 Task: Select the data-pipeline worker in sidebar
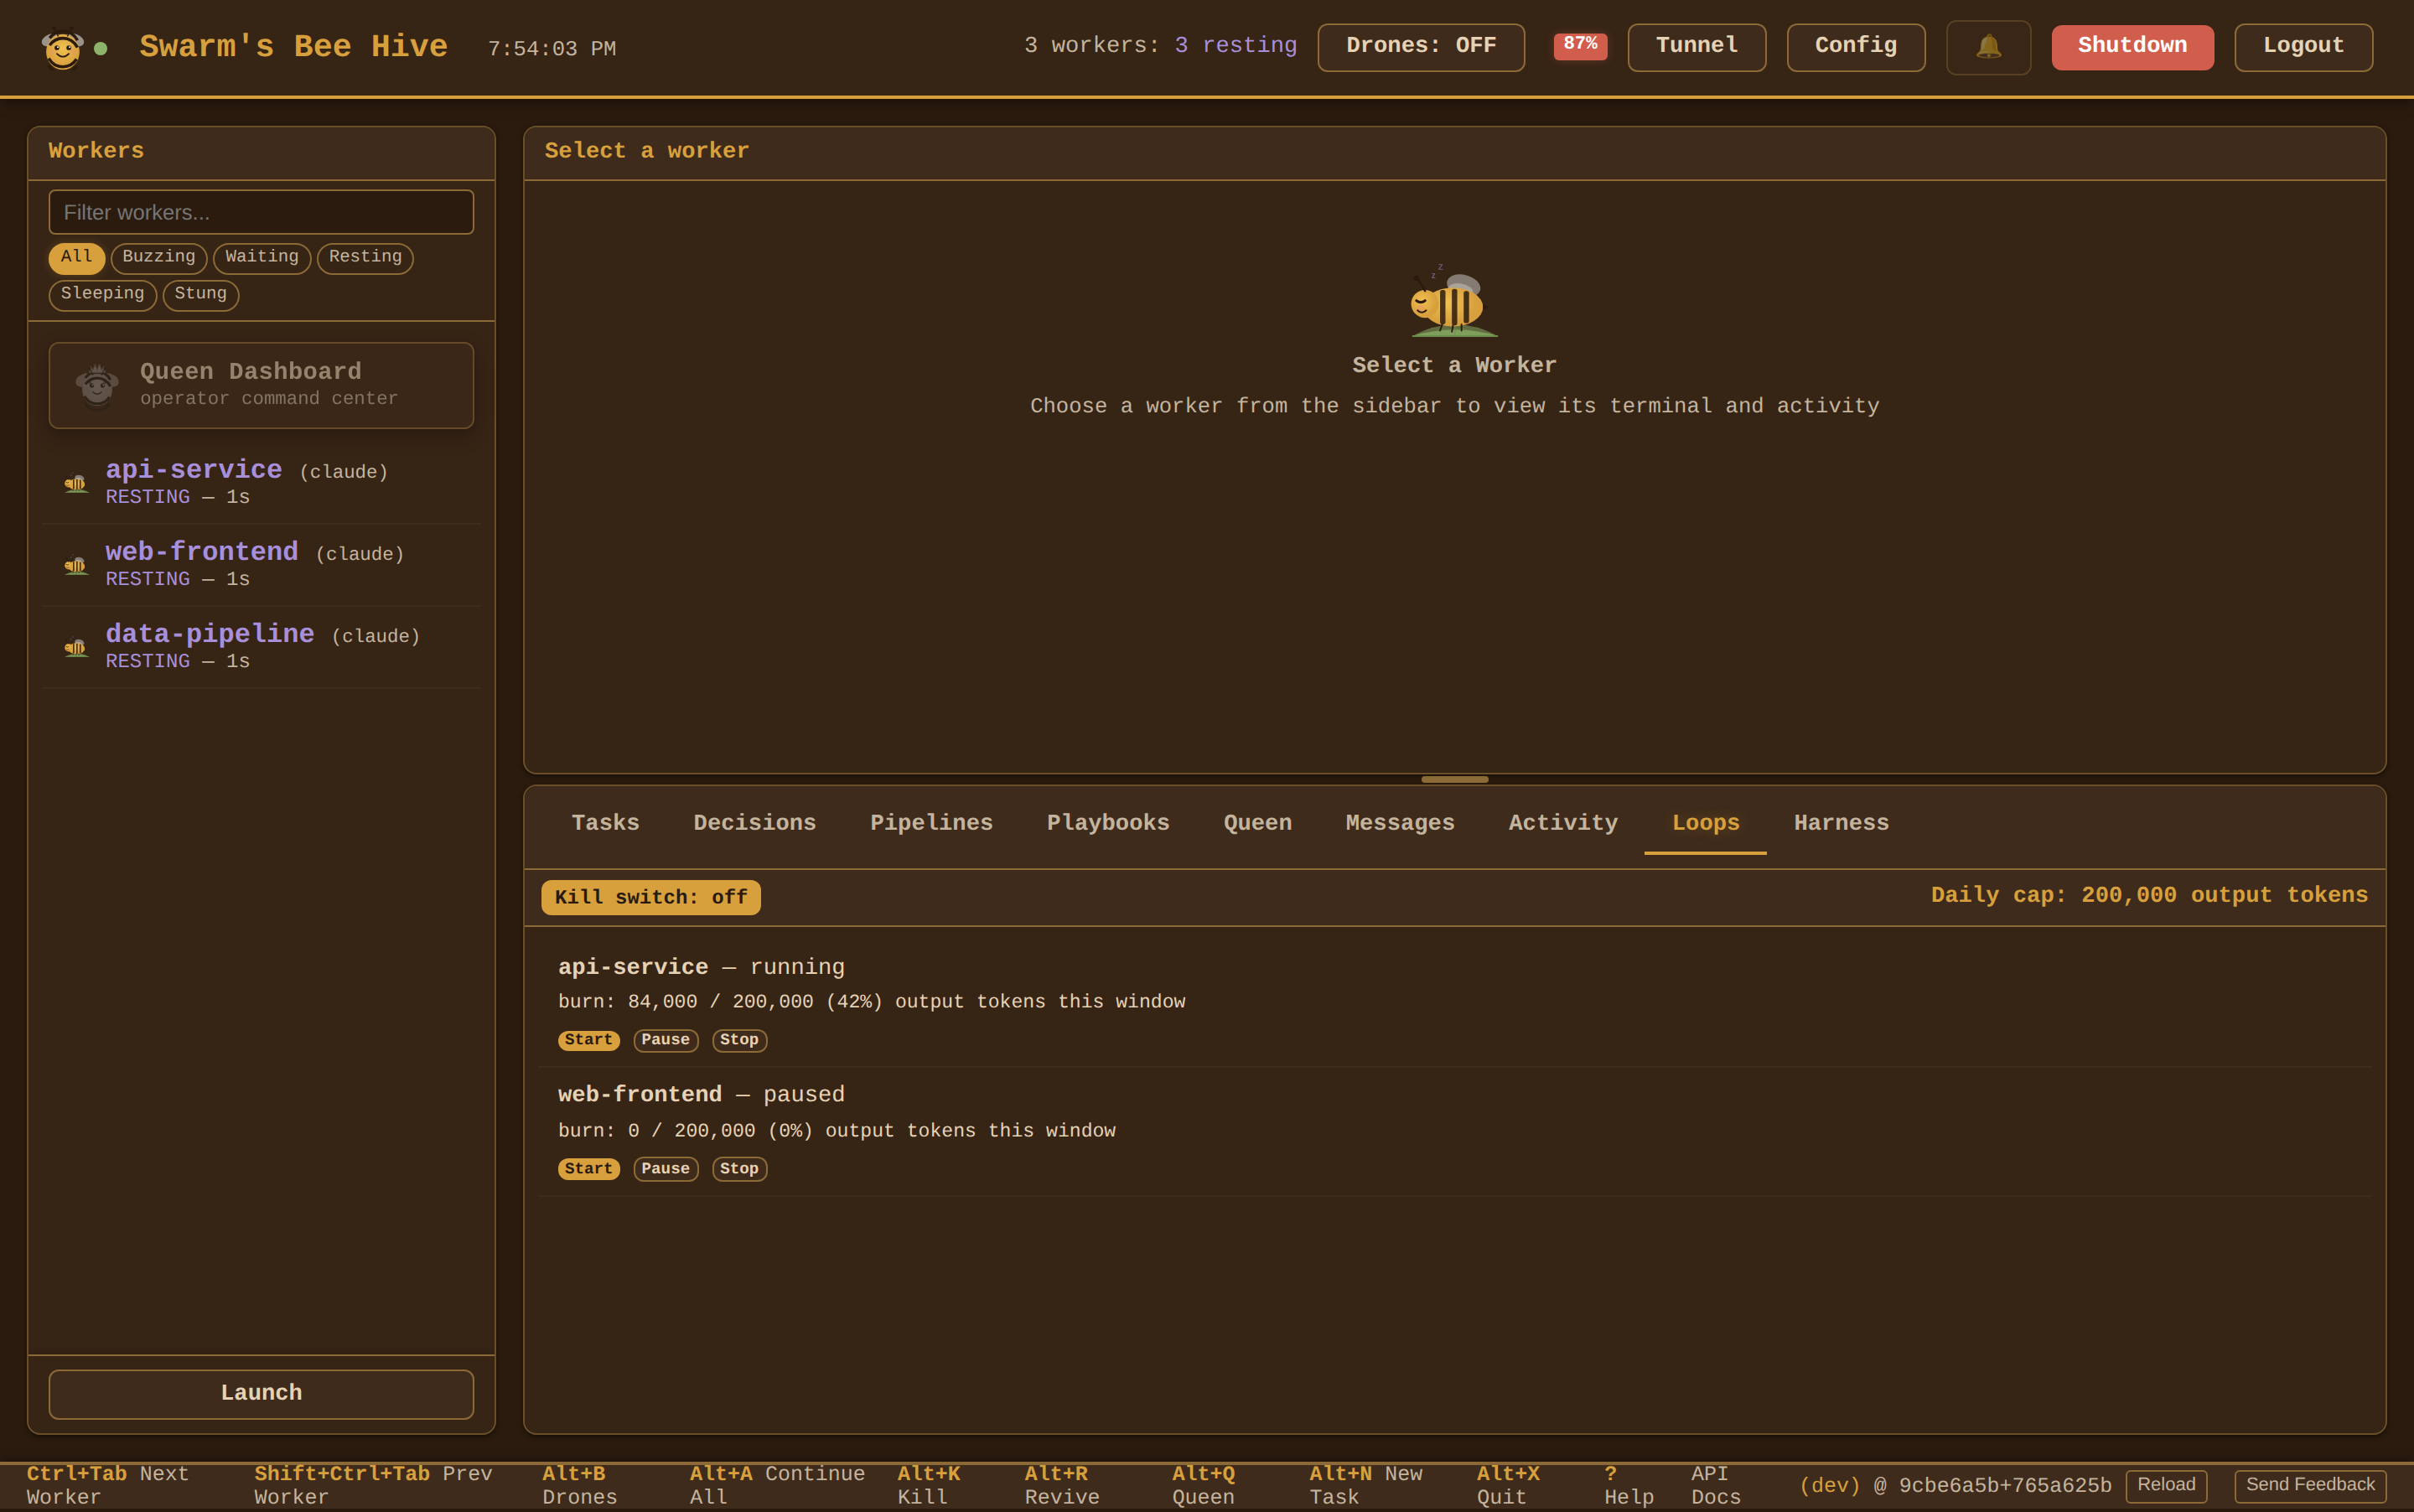[261, 647]
